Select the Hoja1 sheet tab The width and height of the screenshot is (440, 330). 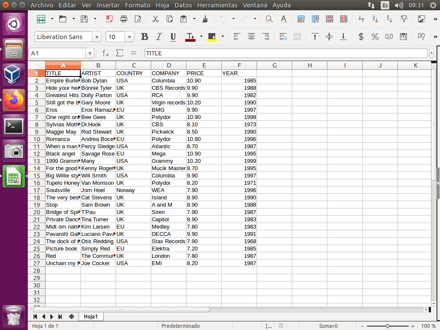click(91, 316)
